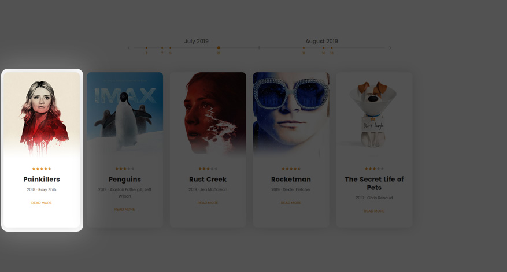Open Rust Creek Read More link

click(x=208, y=203)
